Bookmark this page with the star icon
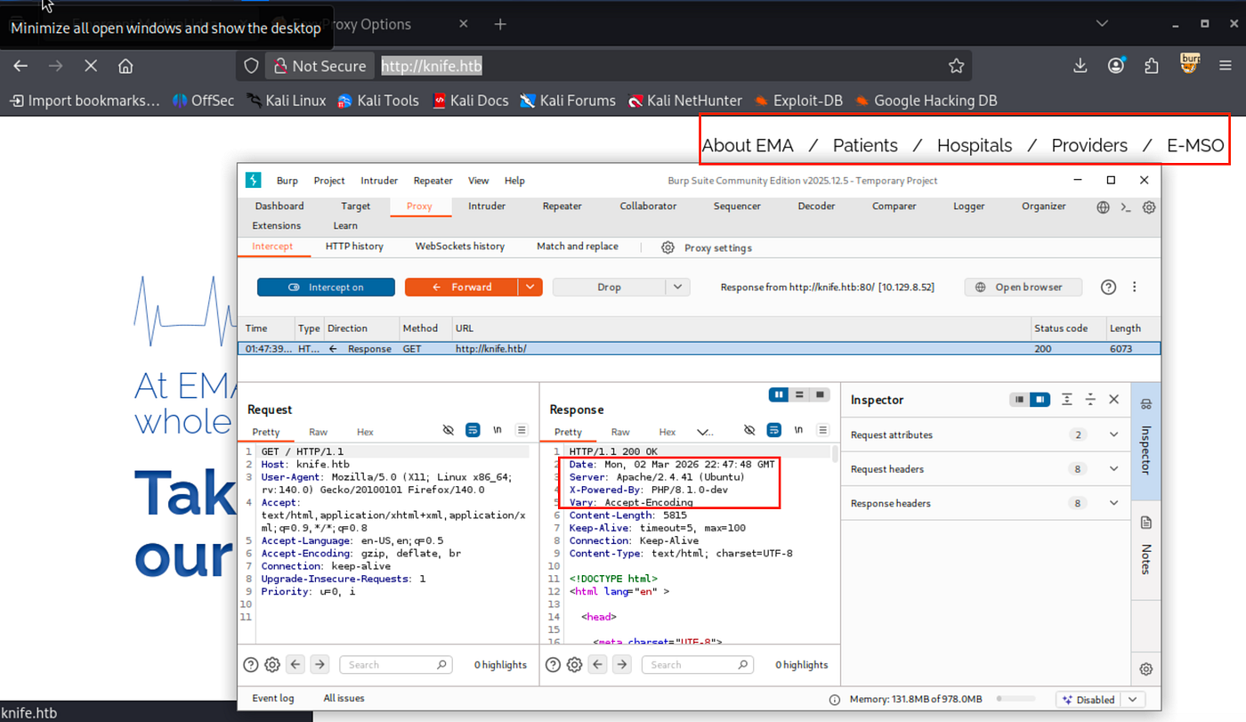This screenshot has height=722, width=1246. (x=957, y=66)
